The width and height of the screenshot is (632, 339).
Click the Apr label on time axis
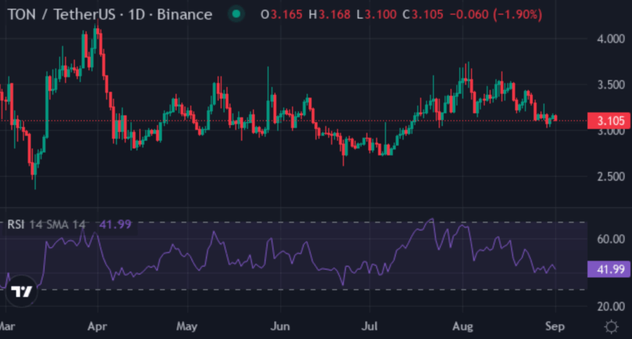pyautogui.click(x=97, y=326)
